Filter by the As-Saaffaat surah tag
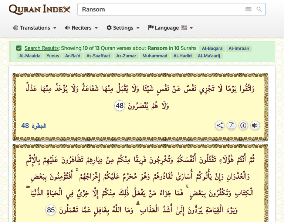Screen dimensions: 284x222 (98, 56)
